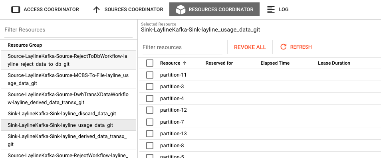Select Sink-LaylineKafka-Sink-layline_derived_data_transx_git group

68,140
